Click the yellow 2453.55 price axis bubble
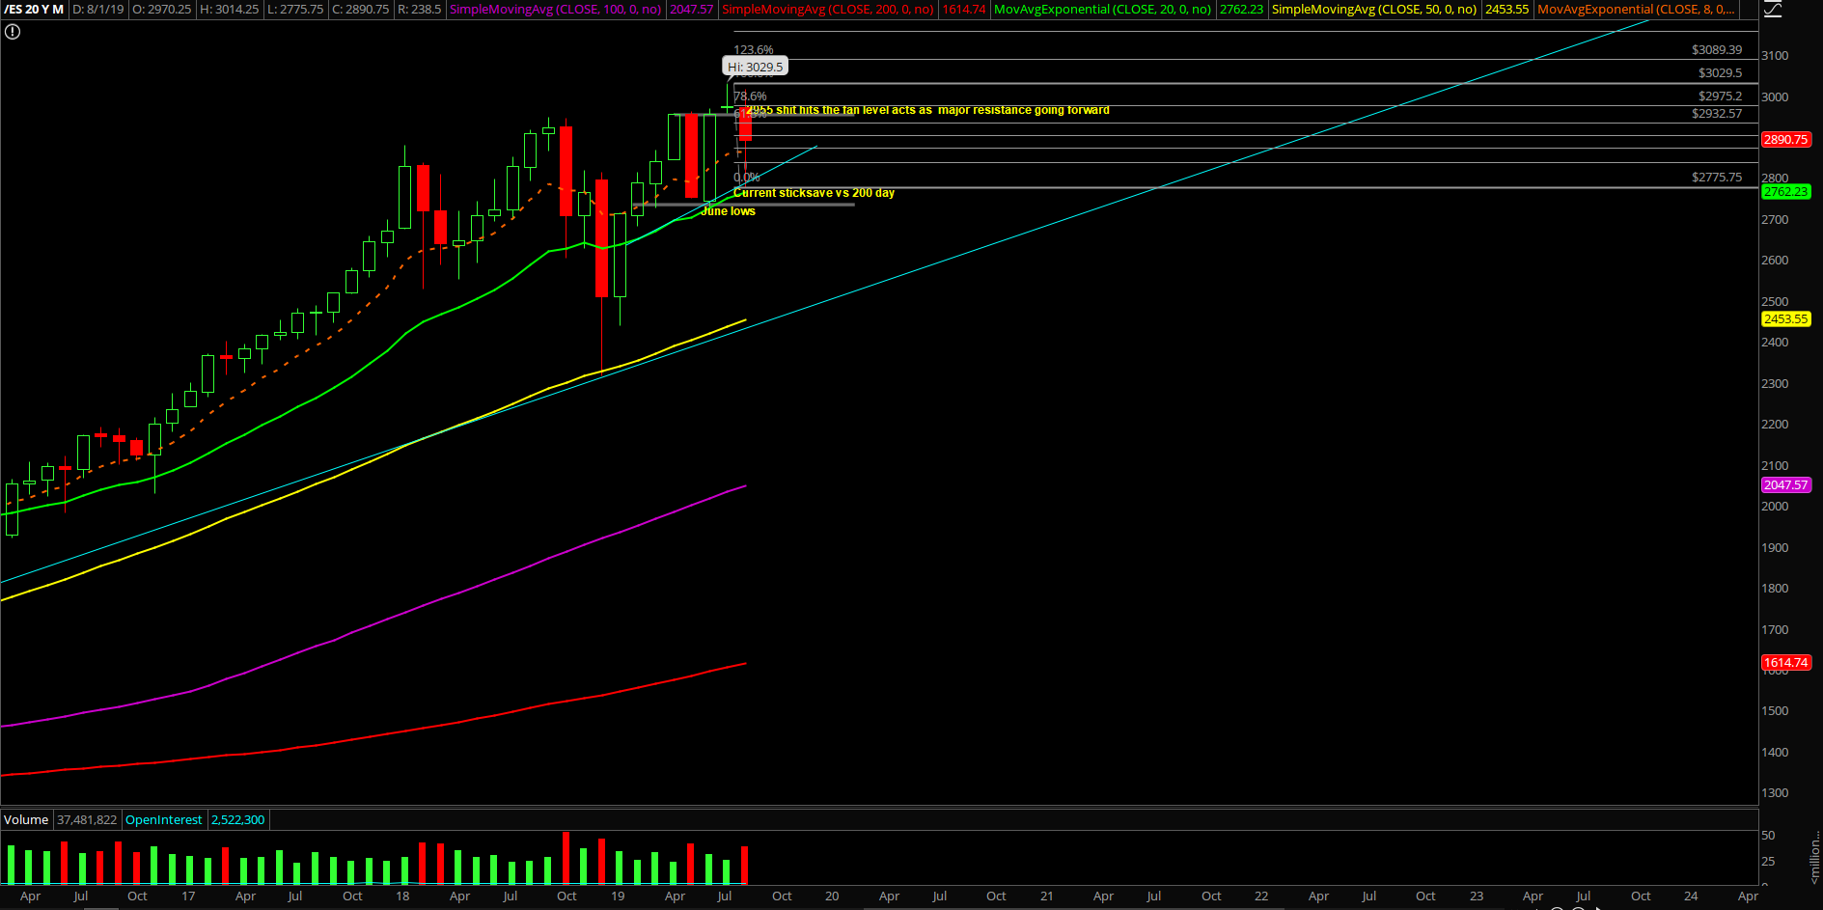1823x910 pixels. 1786,318
